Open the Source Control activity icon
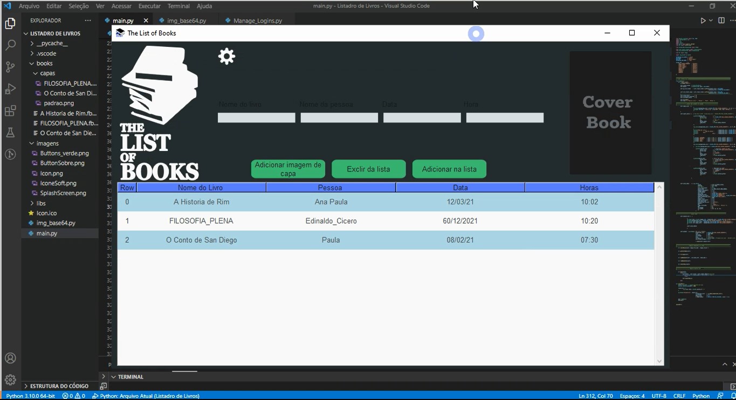 pos(10,67)
